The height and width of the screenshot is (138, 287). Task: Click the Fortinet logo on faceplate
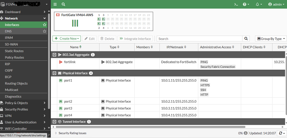coord(58,15)
